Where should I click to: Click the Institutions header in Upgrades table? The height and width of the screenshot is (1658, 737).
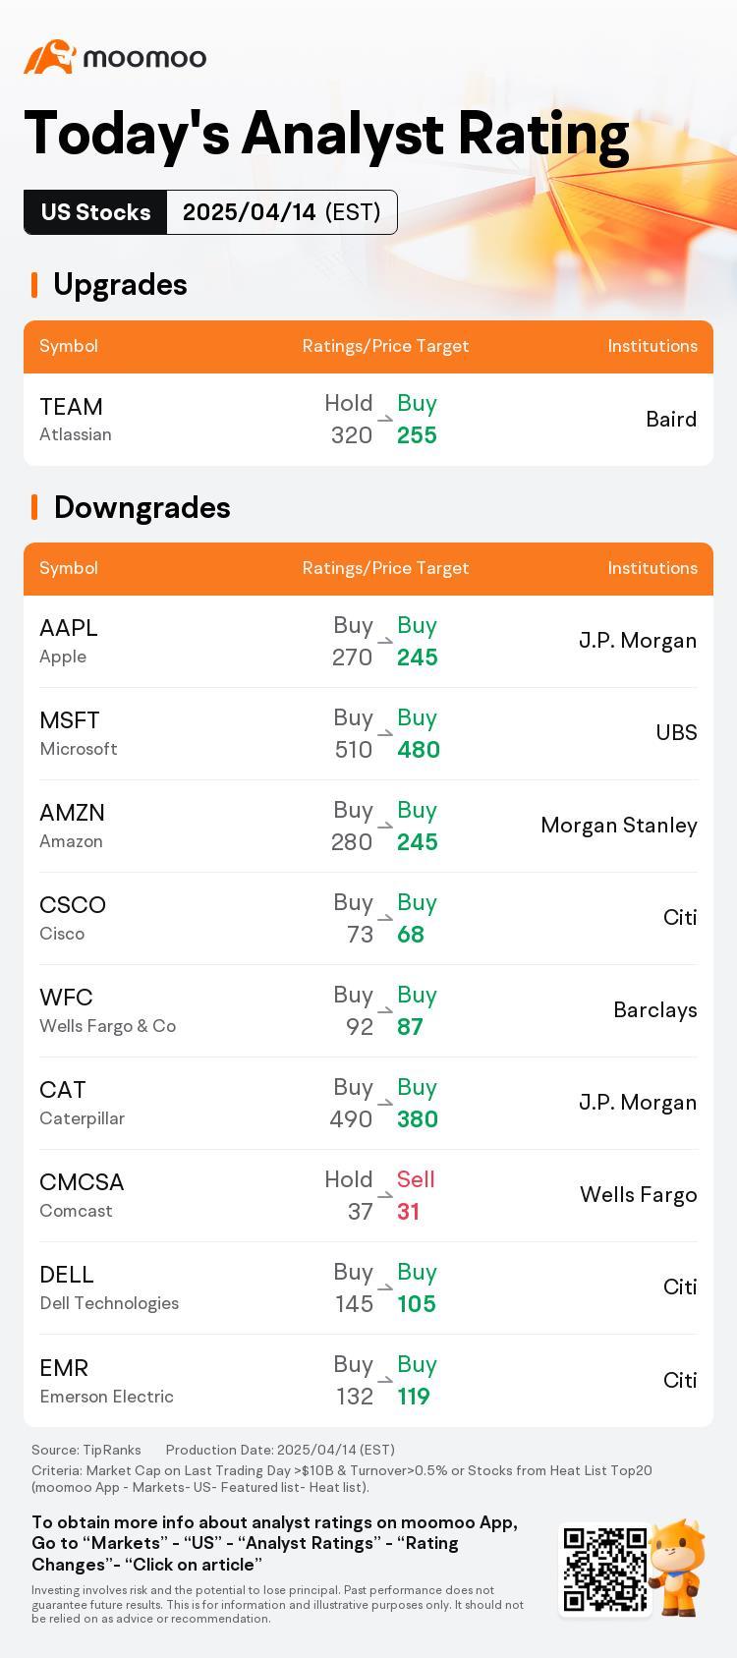click(x=652, y=346)
